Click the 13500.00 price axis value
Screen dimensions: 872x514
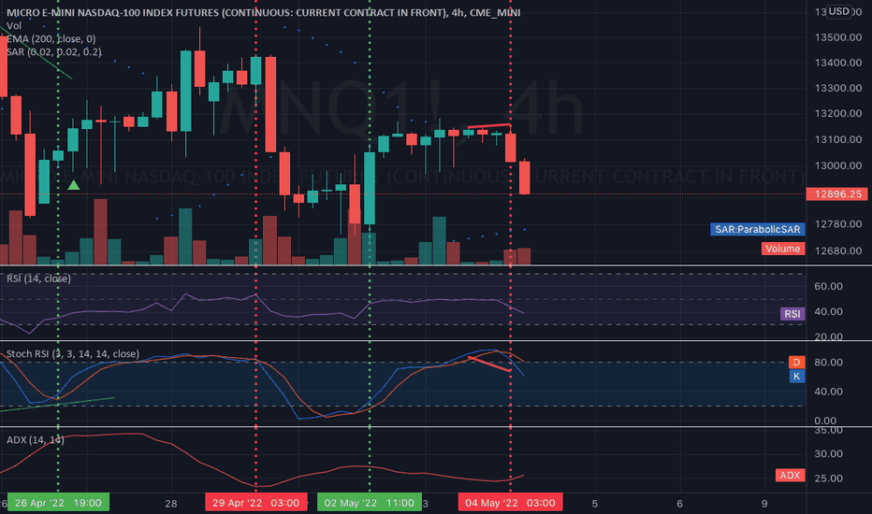[838, 37]
